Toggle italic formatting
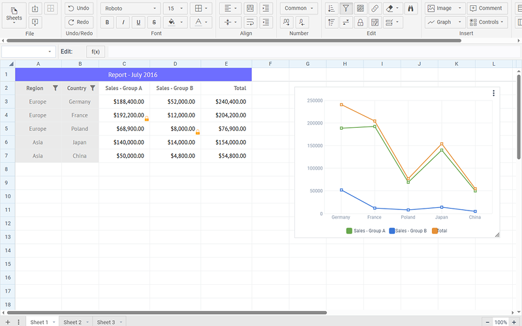 coord(123,22)
